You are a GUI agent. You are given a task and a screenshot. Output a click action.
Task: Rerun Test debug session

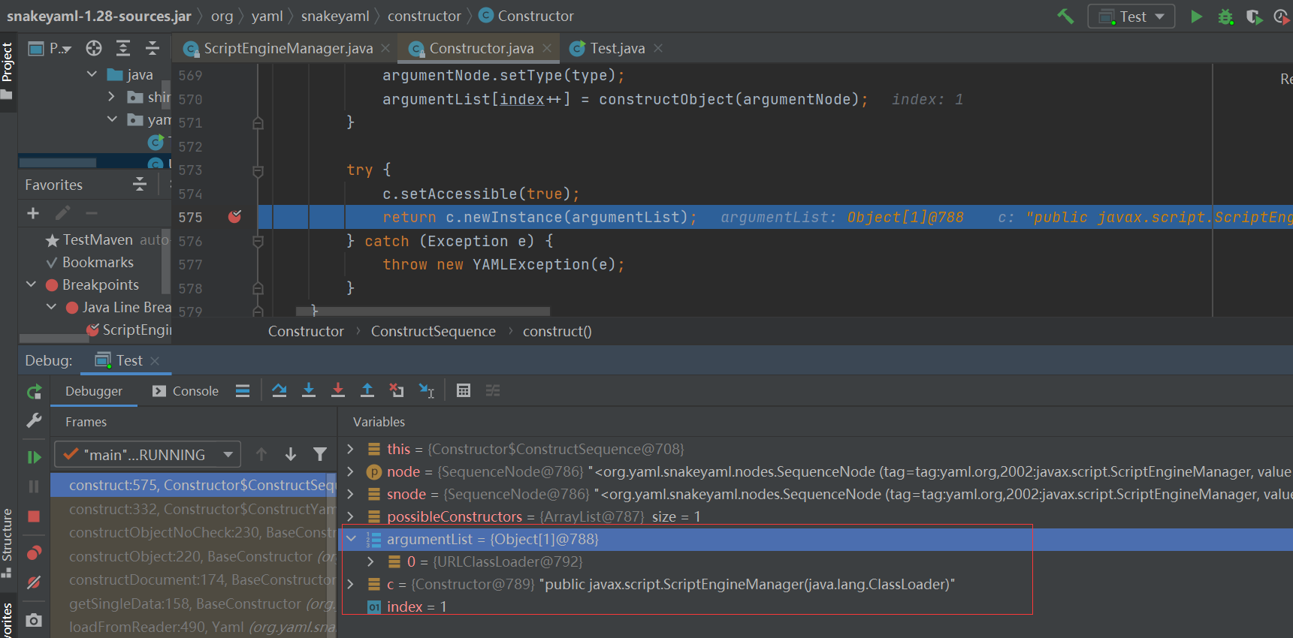pos(34,392)
